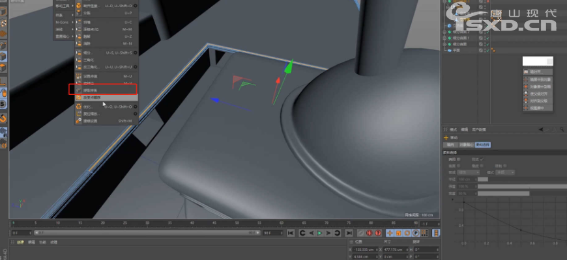Click the Modeling Settings icon with Shift+M shortcut
Screen dimensions: 567x260
[x=79, y=120]
